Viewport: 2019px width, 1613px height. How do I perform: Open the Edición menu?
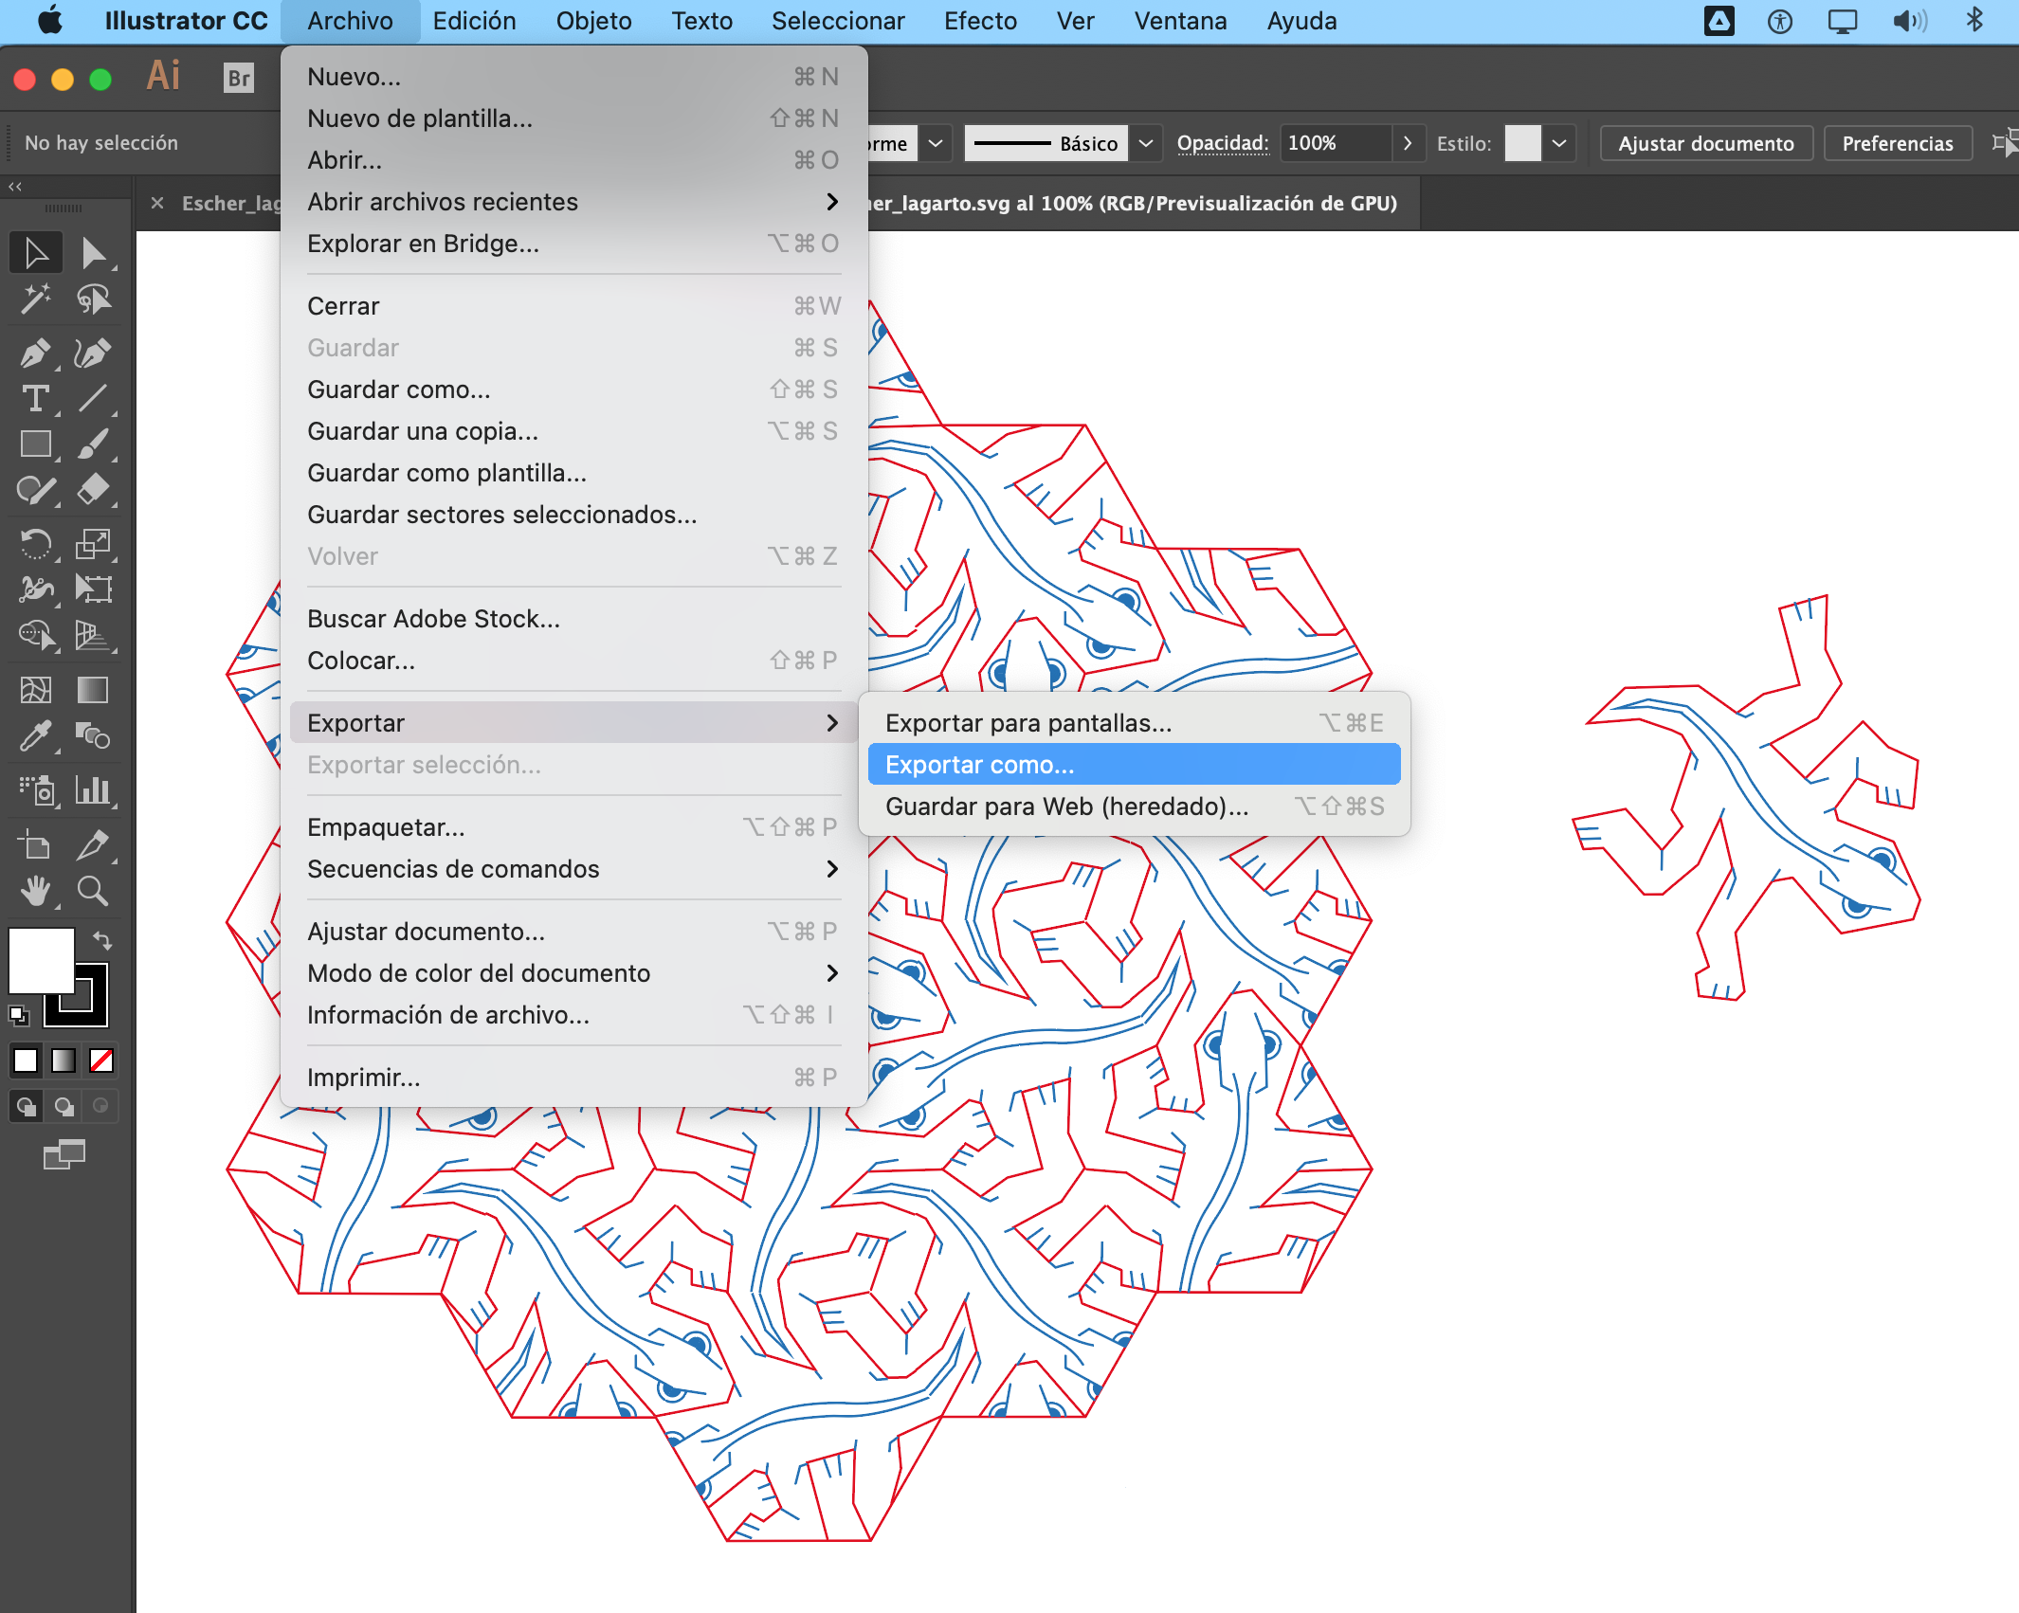point(474,21)
